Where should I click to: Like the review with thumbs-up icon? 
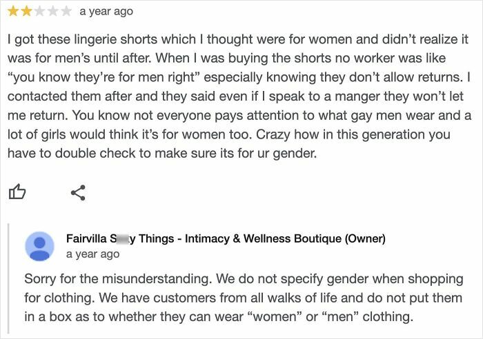16,192
